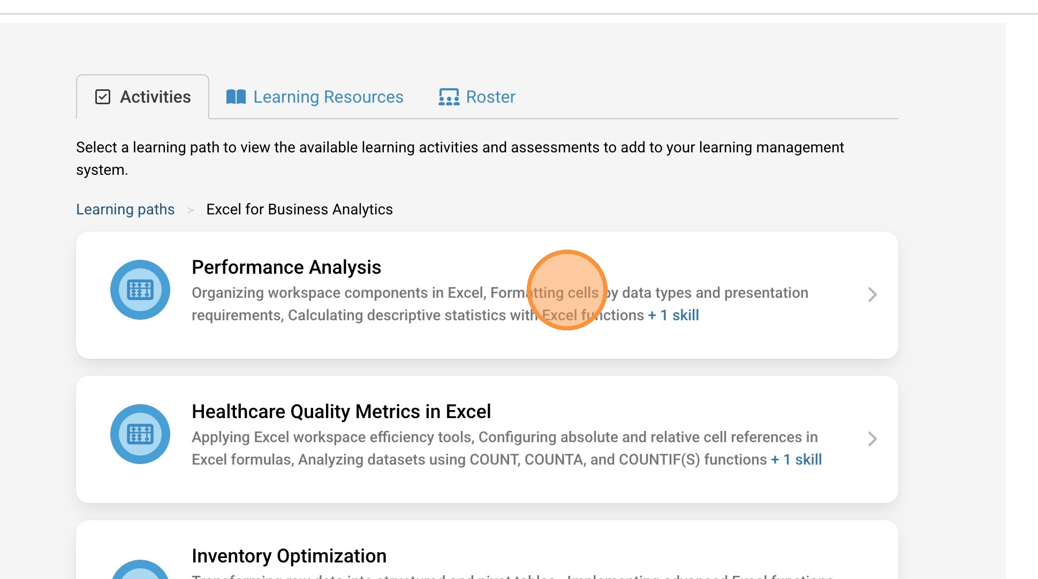Click the classroom icon beside Roster
Screen dimensions: 1038x579
(449, 97)
